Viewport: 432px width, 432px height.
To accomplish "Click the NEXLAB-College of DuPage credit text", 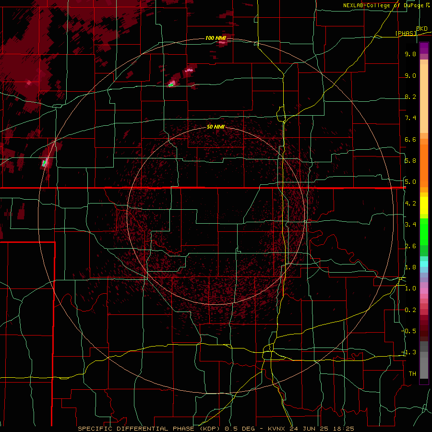I will pos(384,5).
